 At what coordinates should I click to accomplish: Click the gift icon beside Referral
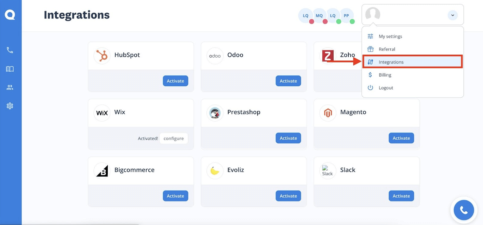370,49
